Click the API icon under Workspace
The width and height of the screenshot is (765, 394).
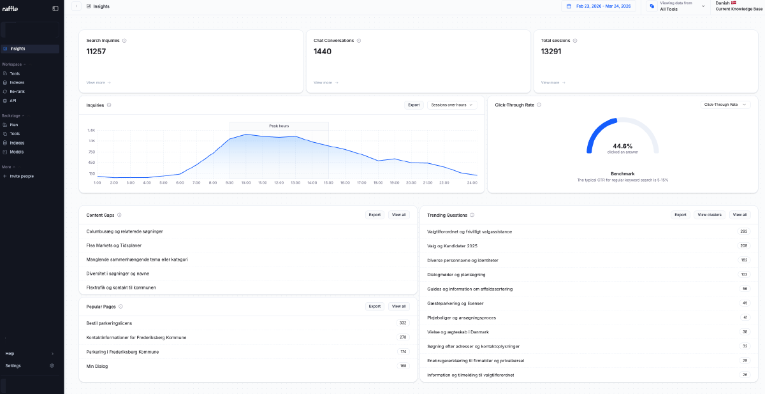5,100
